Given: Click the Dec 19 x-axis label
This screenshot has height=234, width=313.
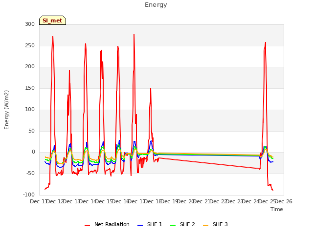Looking at the screenshot, I should click(x=169, y=201).
